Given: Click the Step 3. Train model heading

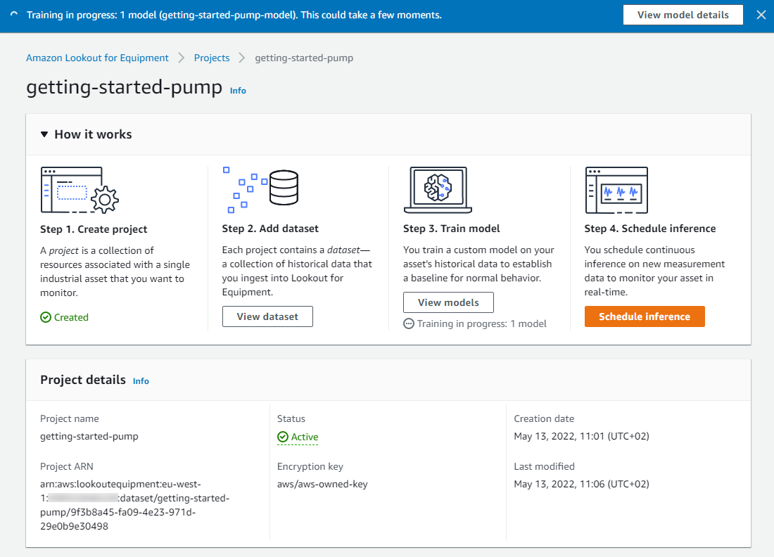Looking at the screenshot, I should click(x=451, y=229).
